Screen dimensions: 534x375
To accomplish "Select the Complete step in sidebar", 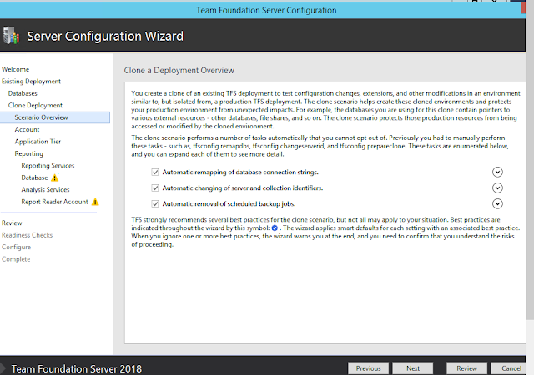I will tap(16, 259).
